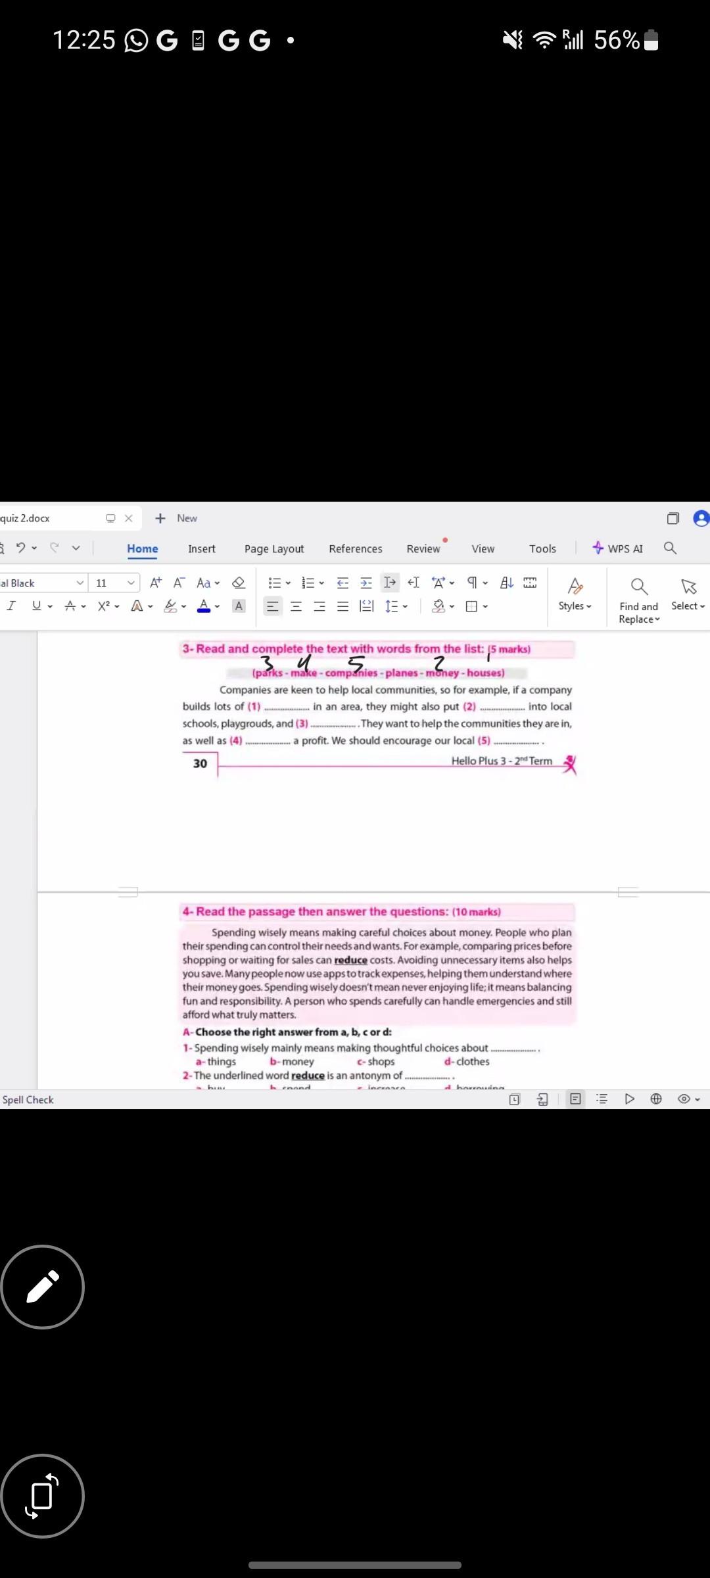Tap the floating pencil edit button
The image size is (710, 1578).
point(43,1287)
